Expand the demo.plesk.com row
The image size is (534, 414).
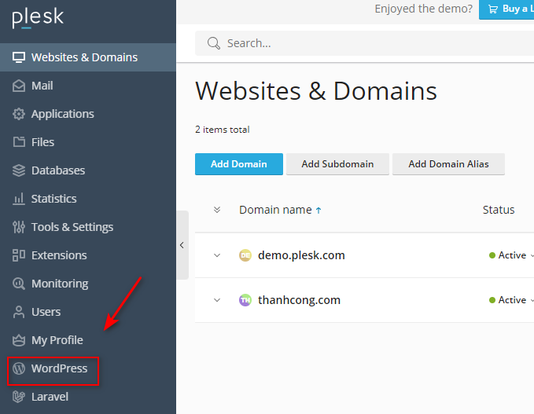pyautogui.click(x=217, y=255)
